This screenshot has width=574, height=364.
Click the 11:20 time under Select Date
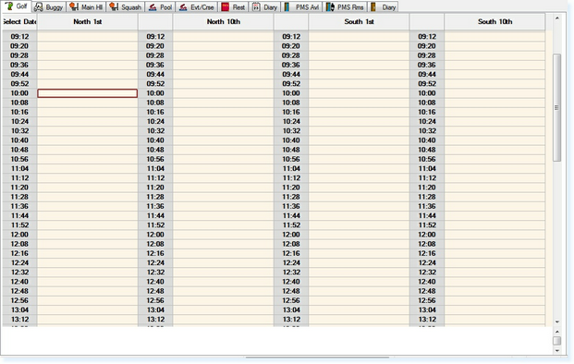[x=19, y=188]
